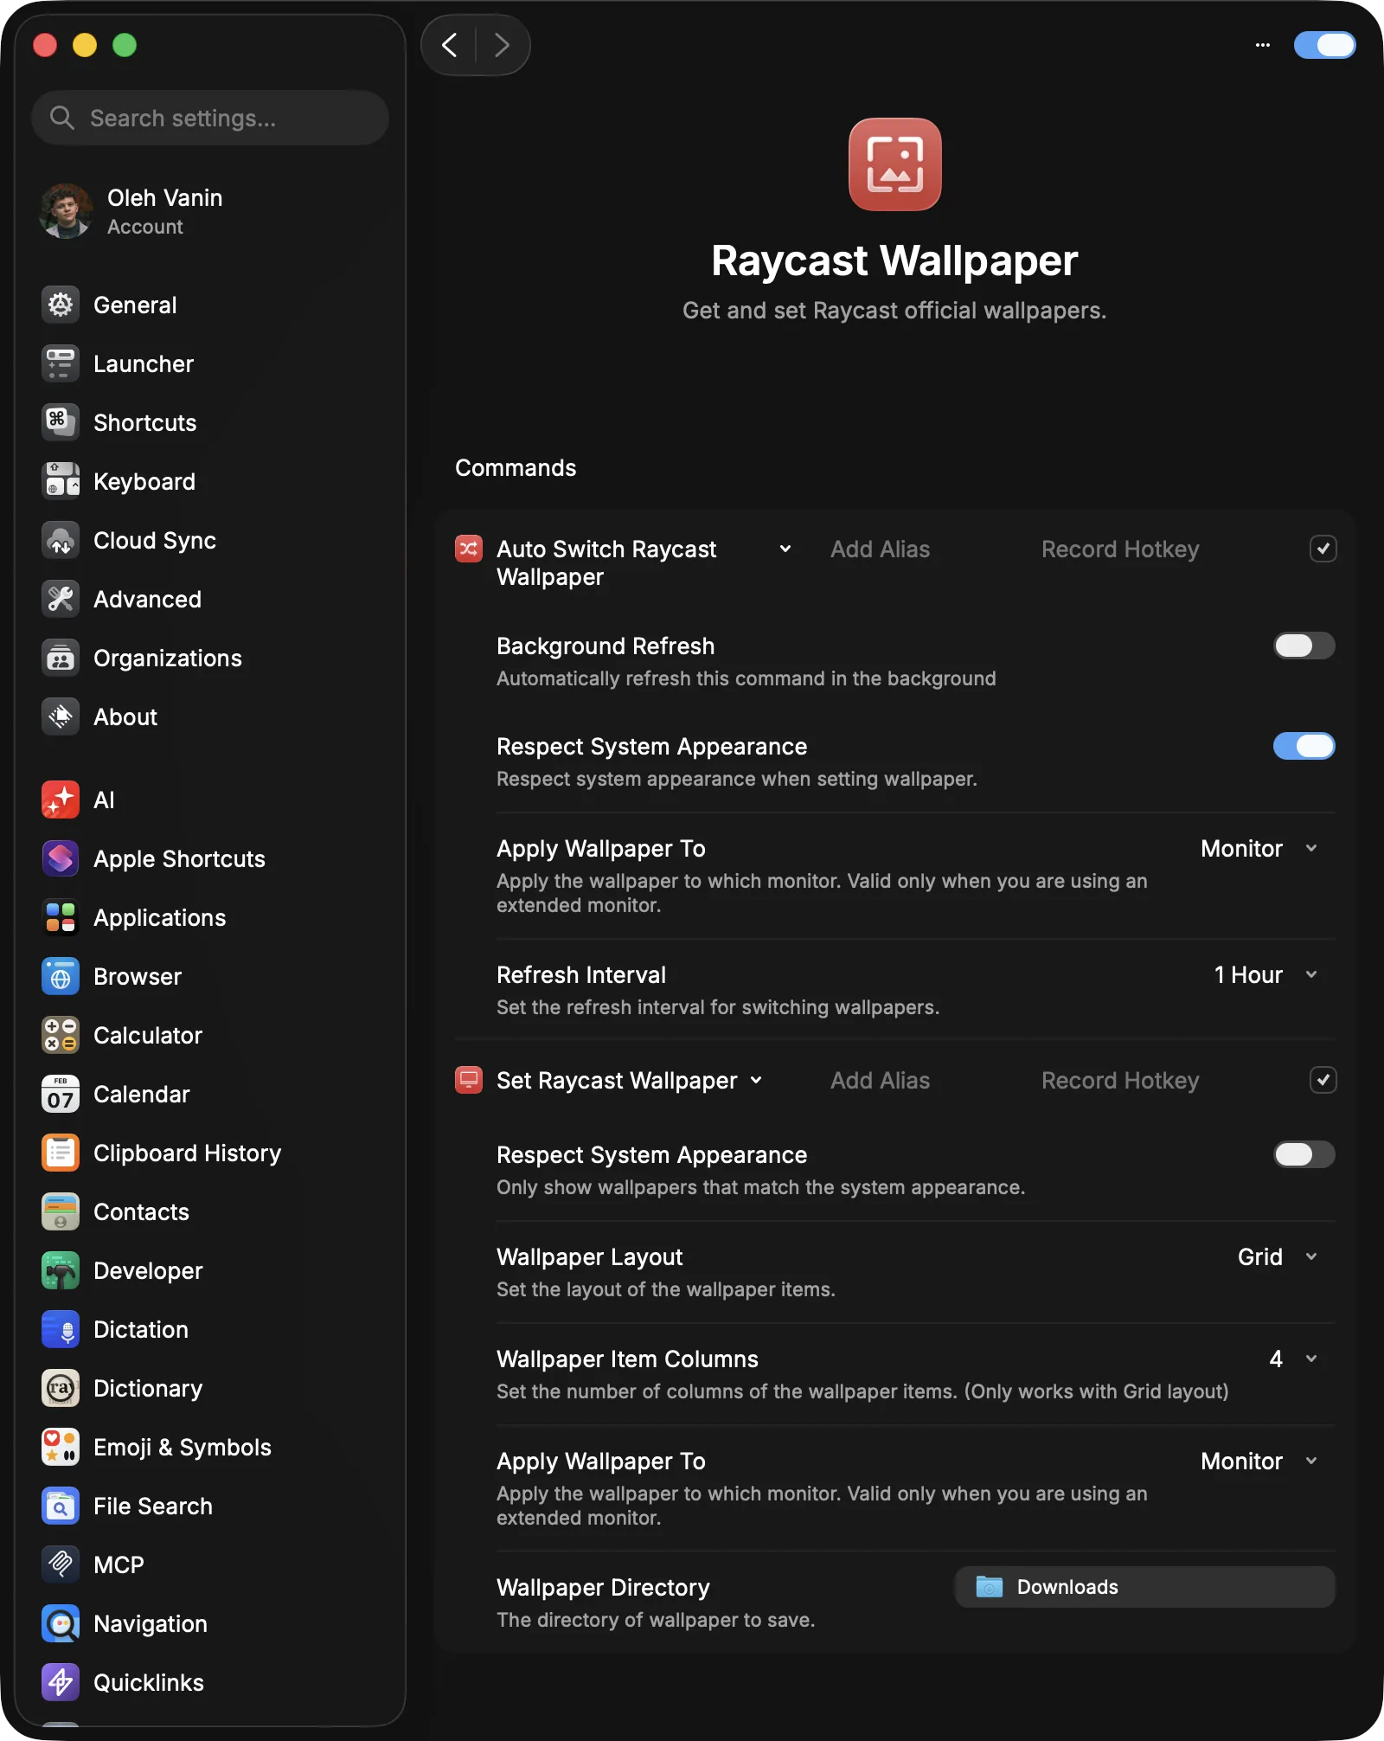
Task: Enable Set Wallpaper Respect System Appearance toggle
Action: (x=1304, y=1154)
